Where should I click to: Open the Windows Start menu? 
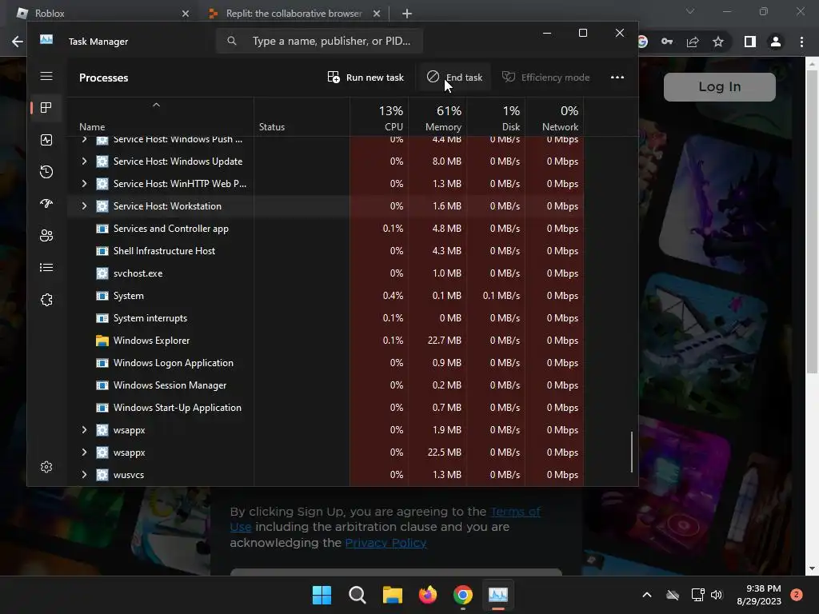pyautogui.click(x=322, y=595)
